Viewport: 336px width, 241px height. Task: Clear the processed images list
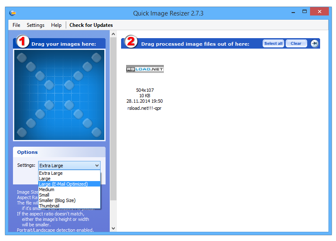[296, 44]
